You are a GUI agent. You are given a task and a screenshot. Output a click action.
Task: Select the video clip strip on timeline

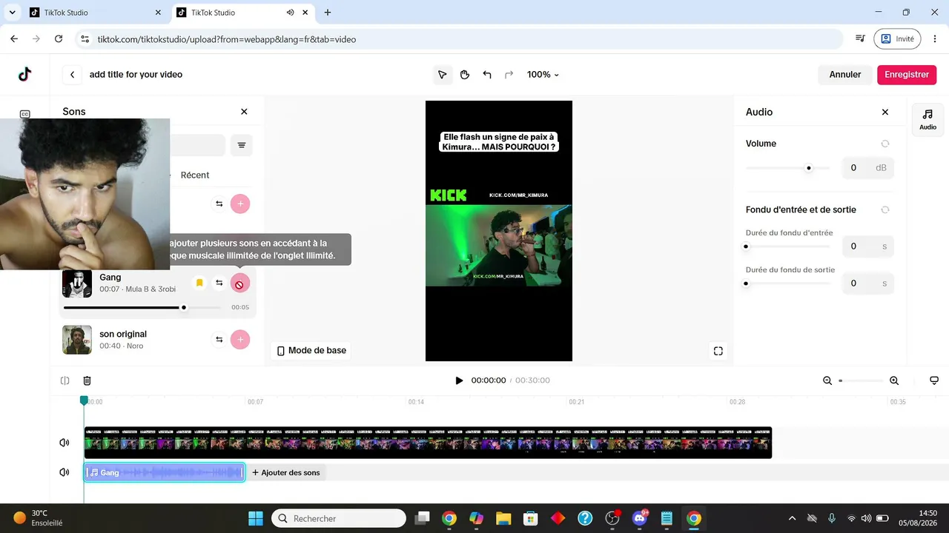click(428, 443)
